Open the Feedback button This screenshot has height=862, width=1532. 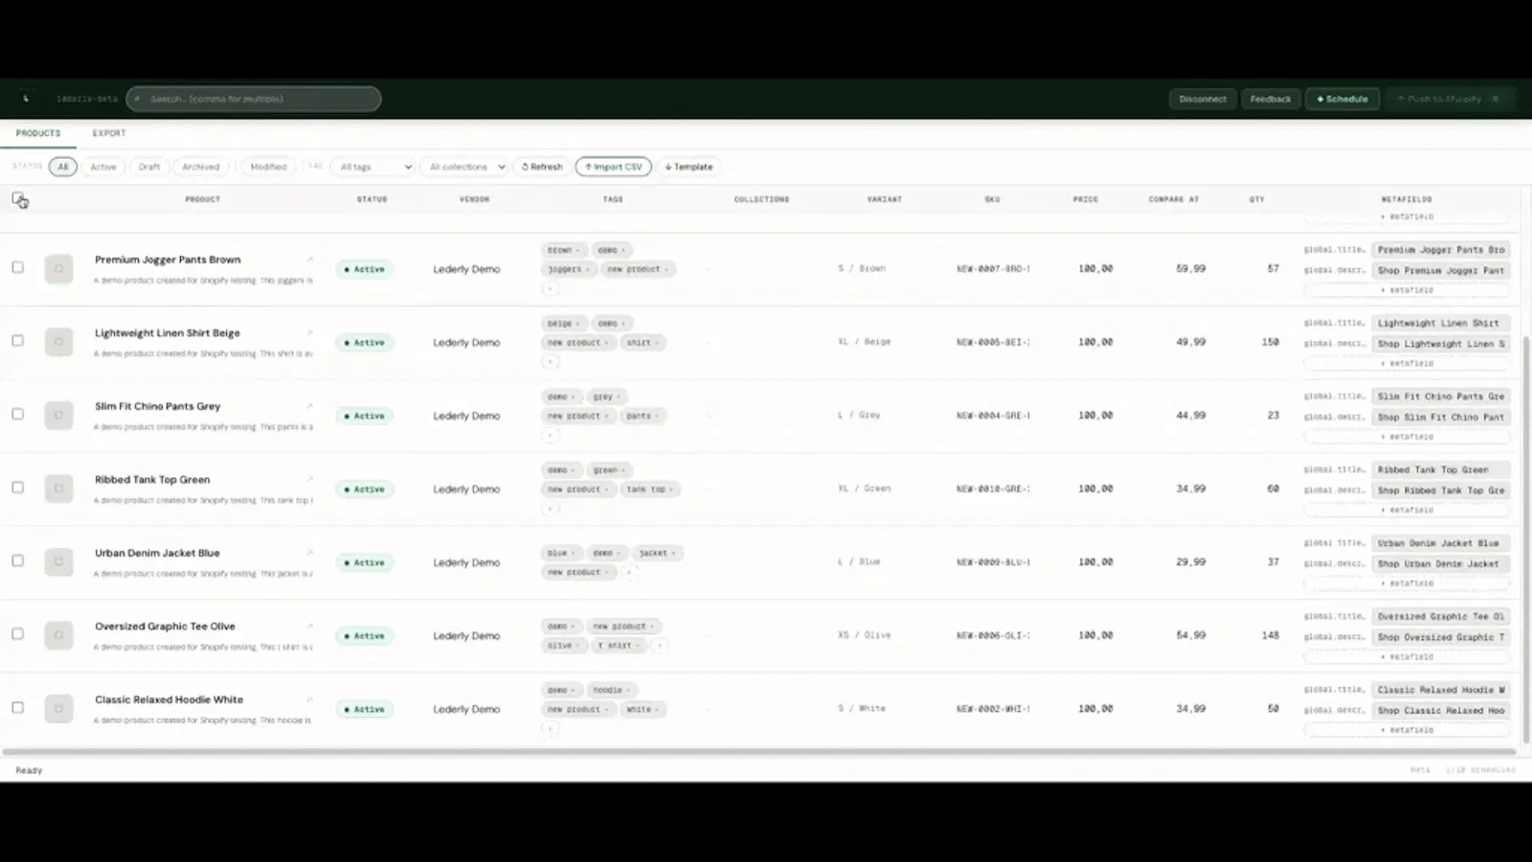1271,99
